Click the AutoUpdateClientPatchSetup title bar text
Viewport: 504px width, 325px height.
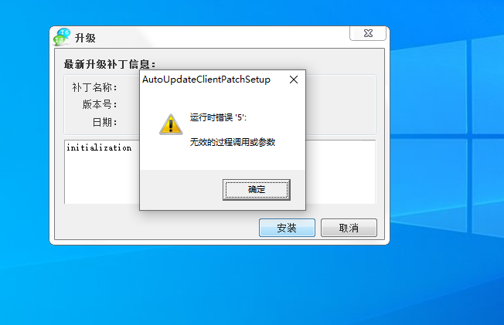(x=206, y=80)
